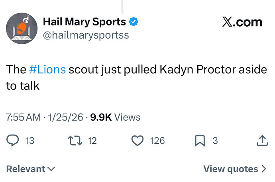Screen dimensions: 275x182
Task: Open Hail Mary Sports profile picture
Action: click(x=22, y=28)
